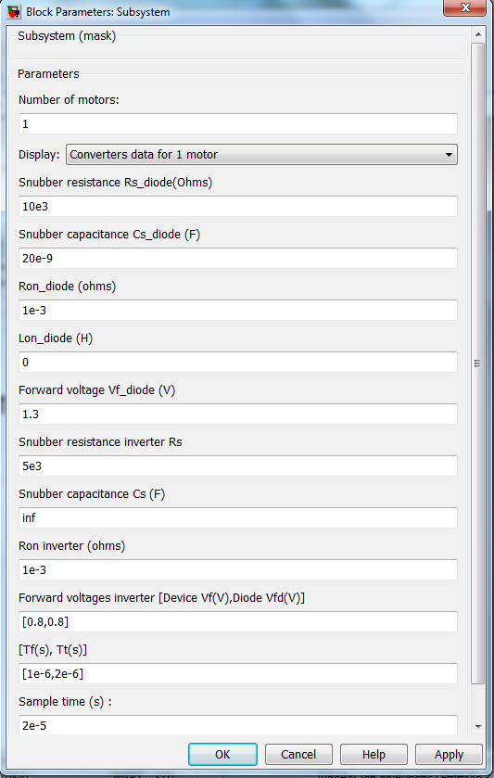Image resolution: width=494 pixels, height=778 pixels.
Task: Open the Display dropdown menu
Action: (x=262, y=154)
